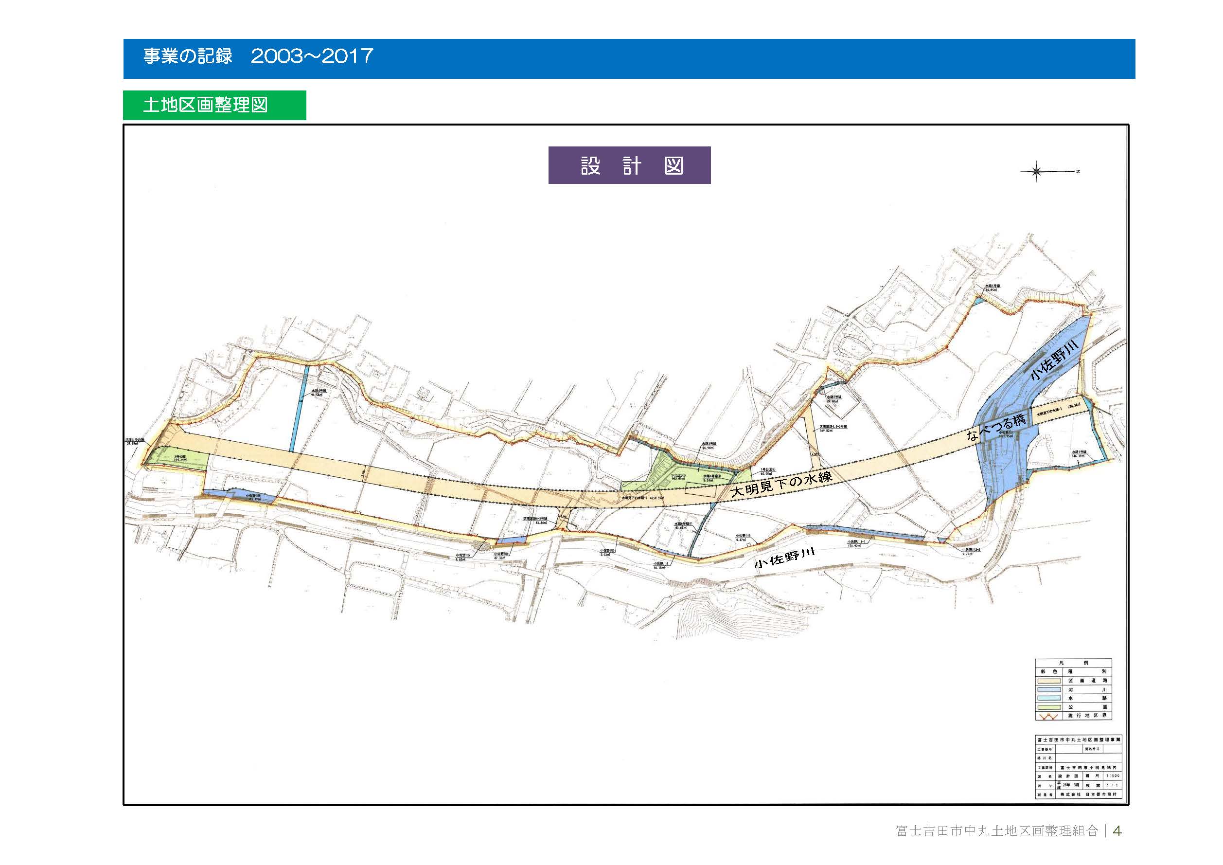Image resolution: width=1223 pixels, height=865 pixels.
Task: Click the 彩色 column header in the legend
Action: click(1049, 672)
